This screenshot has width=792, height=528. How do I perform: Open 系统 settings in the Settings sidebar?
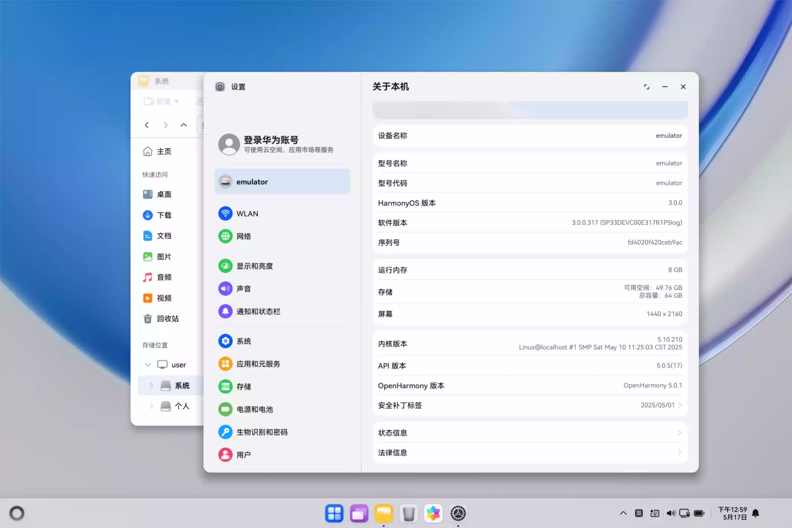(x=282, y=341)
